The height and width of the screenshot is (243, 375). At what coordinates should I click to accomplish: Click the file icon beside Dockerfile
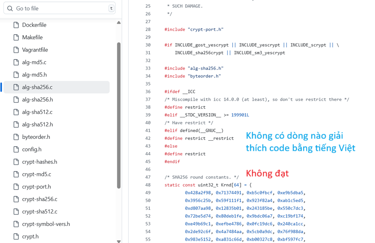16,25
